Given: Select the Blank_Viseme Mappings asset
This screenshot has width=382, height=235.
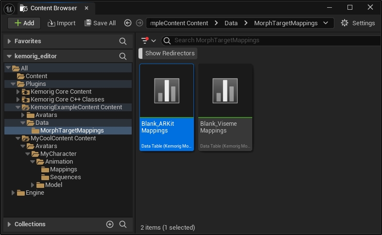Looking at the screenshot, I should [x=225, y=107].
